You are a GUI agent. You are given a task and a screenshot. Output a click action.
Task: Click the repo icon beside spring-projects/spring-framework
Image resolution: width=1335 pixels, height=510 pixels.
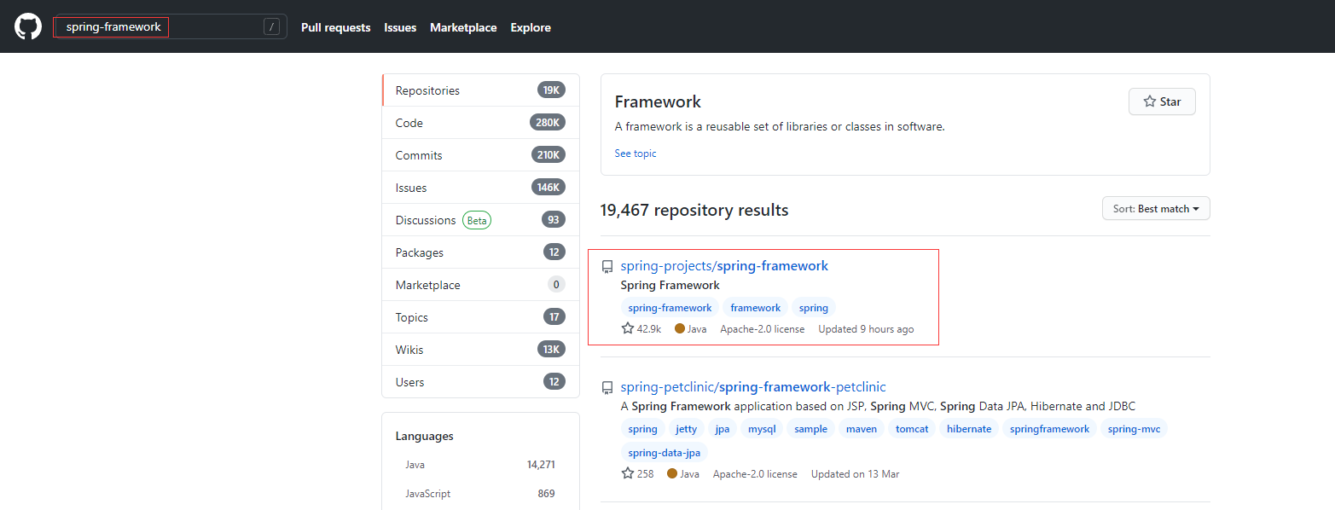pos(607,267)
